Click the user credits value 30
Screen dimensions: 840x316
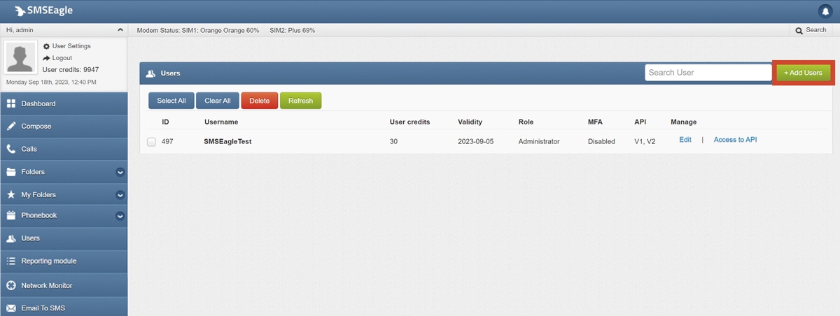pyautogui.click(x=393, y=141)
